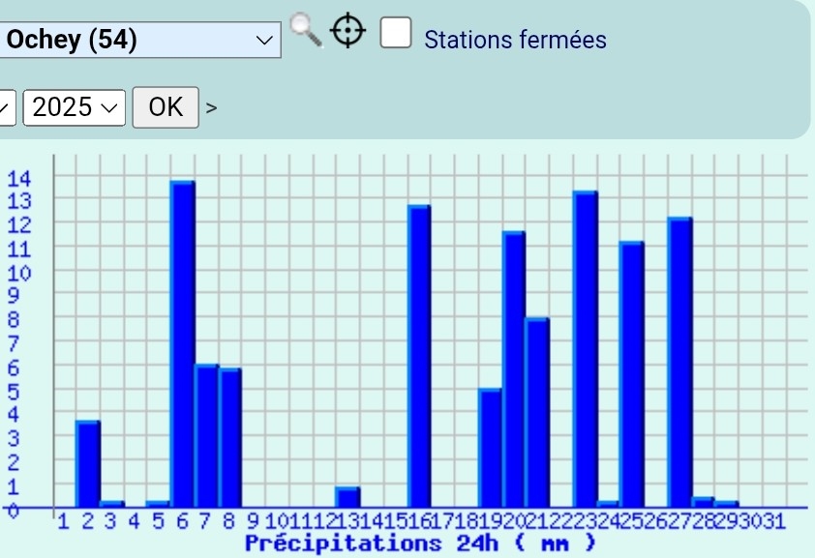Click the day 31 label on the horizontal axis
Image resolution: width=815 pixels, height=558 pixels.
(773, 520)
